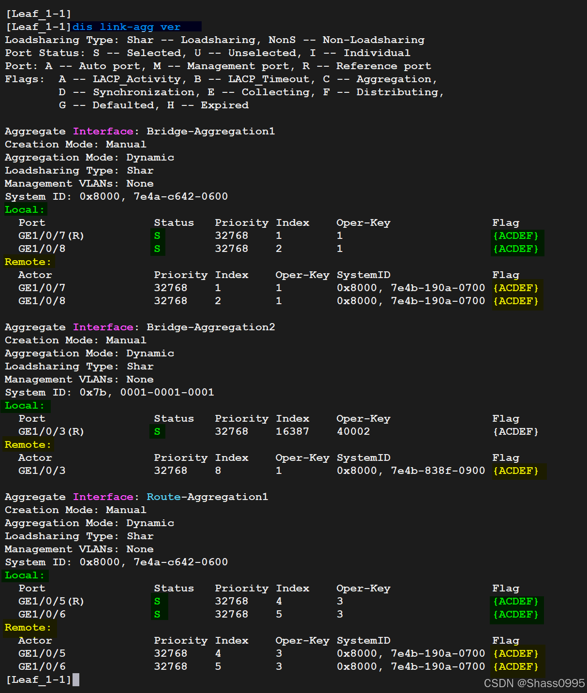This screenshot has height=693, width=587.
Task: Click 'R -- Reference port' in the legend
Action: tap(367, 66)
